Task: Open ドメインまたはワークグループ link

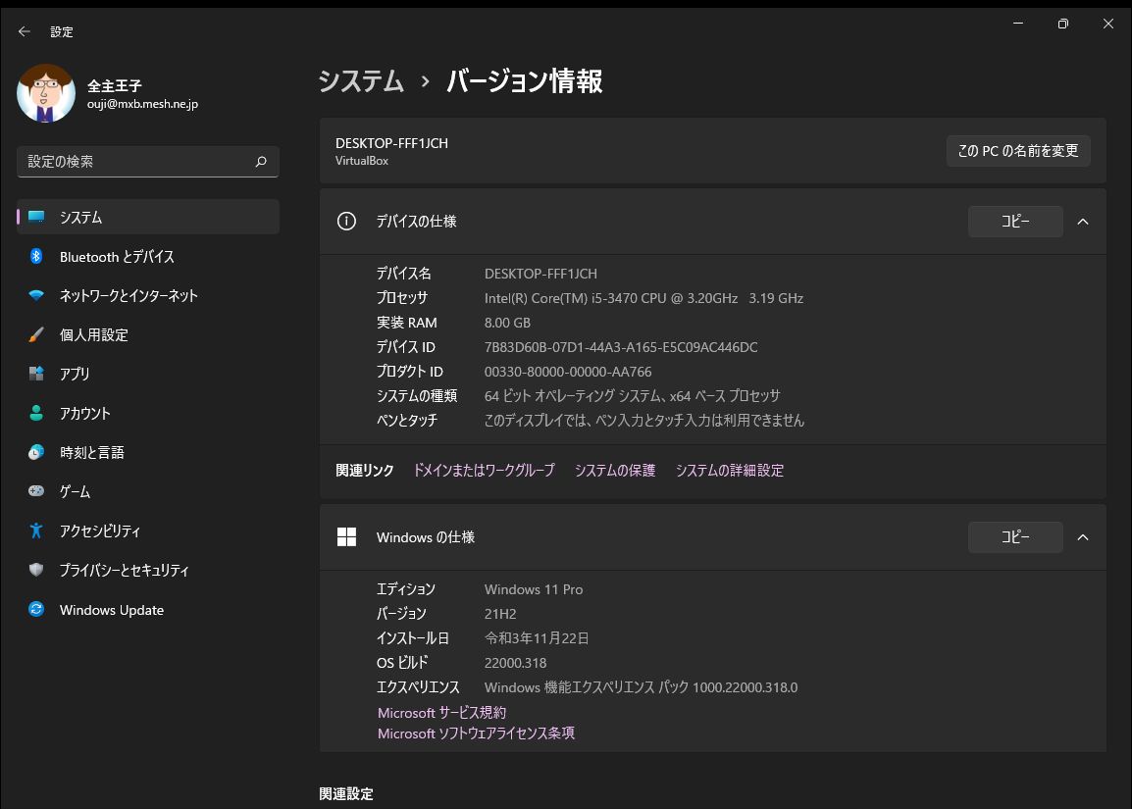Action: (484, 471)
